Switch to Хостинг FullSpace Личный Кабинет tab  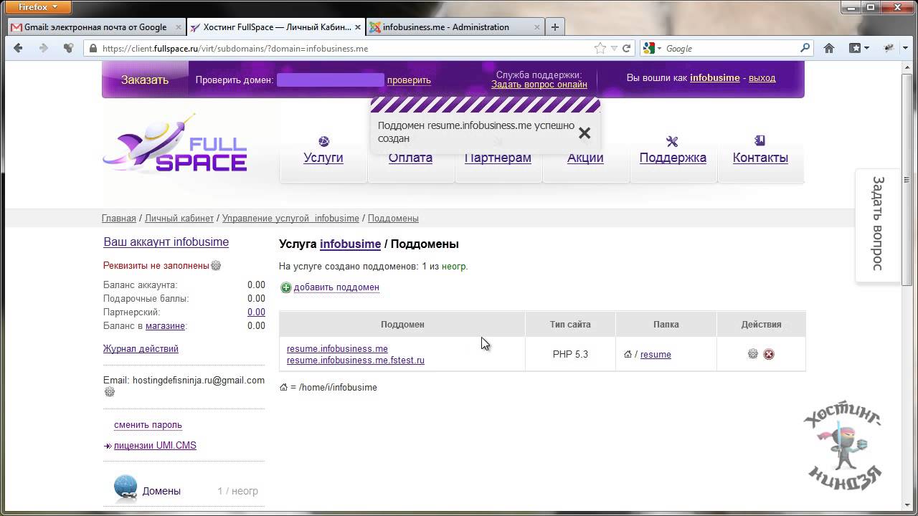click(275, 27)
